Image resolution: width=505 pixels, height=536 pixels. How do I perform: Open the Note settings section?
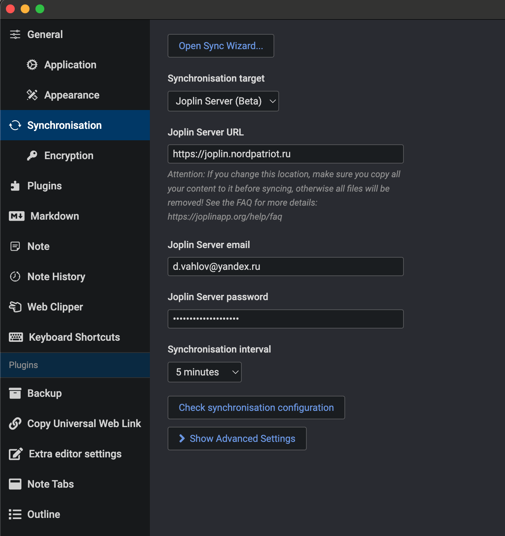[x=75, y=246]
